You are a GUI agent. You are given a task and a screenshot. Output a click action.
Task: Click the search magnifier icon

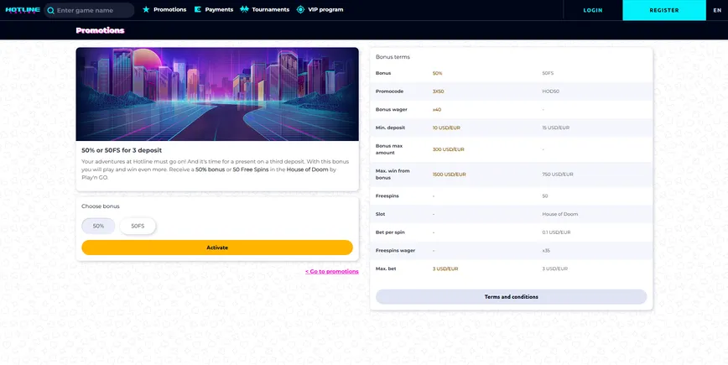point(50,10)
